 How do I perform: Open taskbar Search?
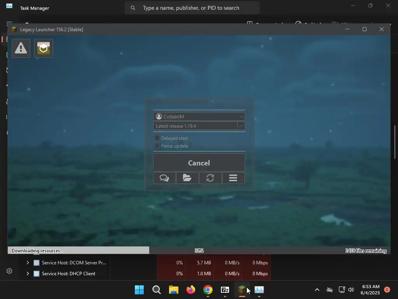point(157,290)
